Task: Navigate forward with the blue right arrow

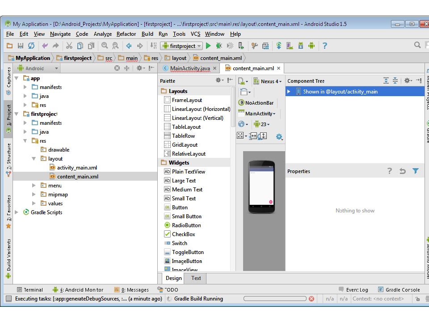Action: coord(140,46)
